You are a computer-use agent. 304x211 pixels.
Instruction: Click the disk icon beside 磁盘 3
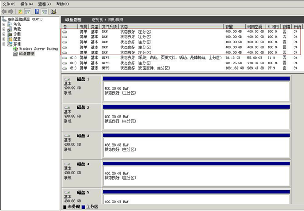pyautogui.click(x=67, y=136)
